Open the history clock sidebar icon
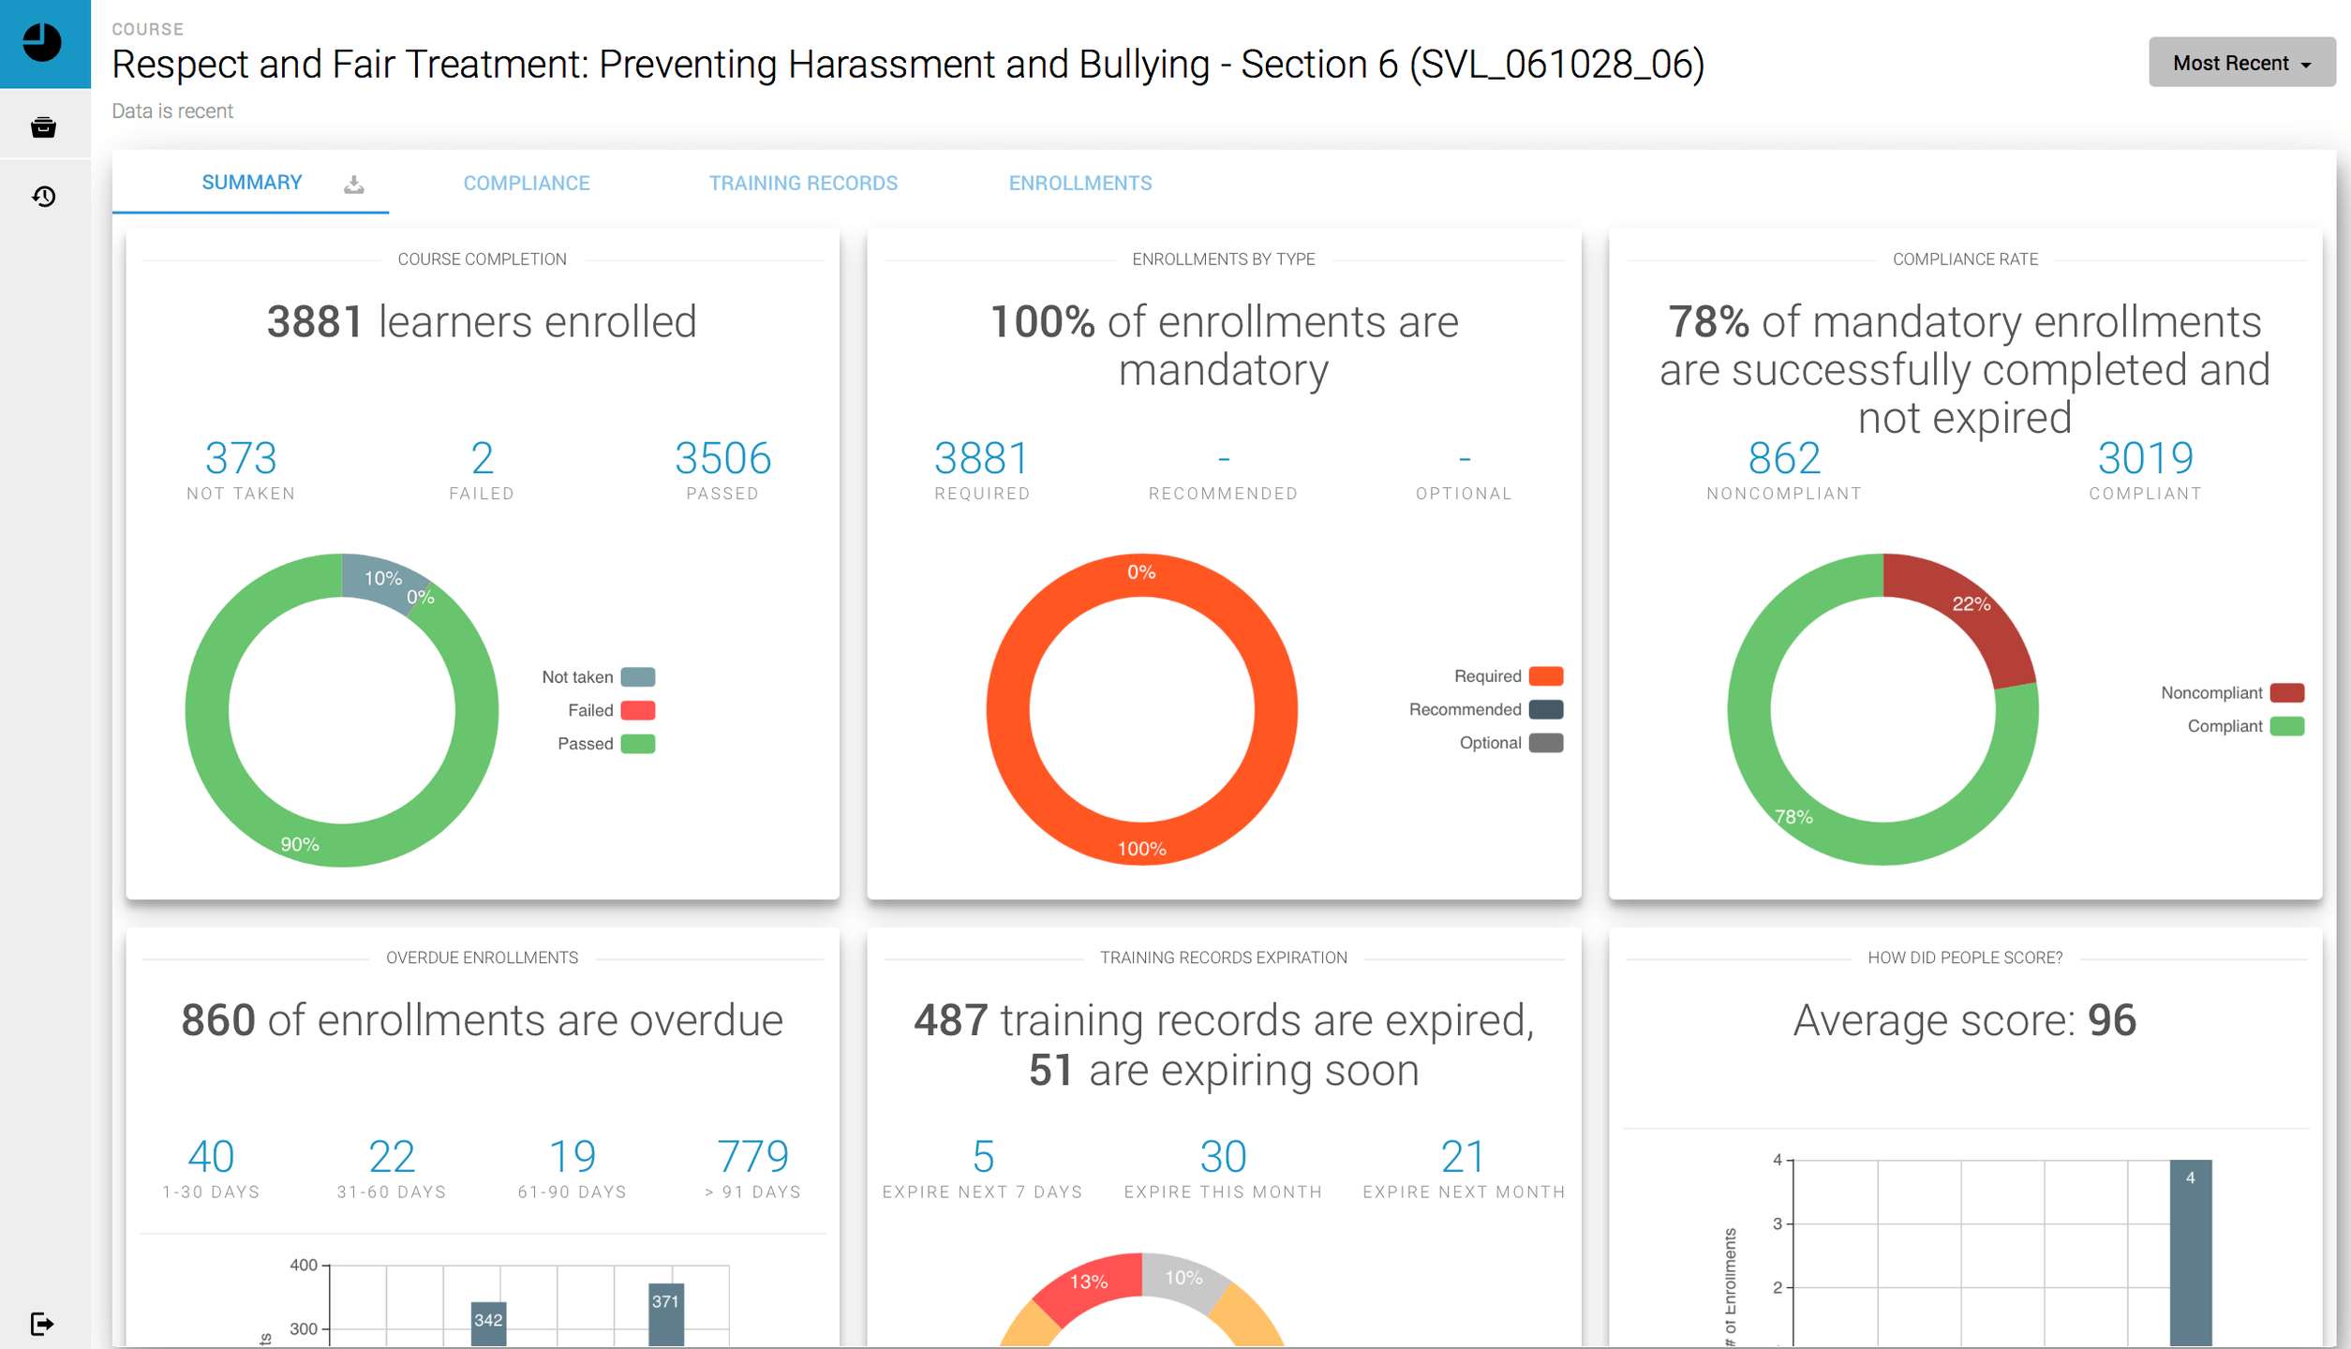This screenshot has height=1349, width=2351. click(43, 197)
